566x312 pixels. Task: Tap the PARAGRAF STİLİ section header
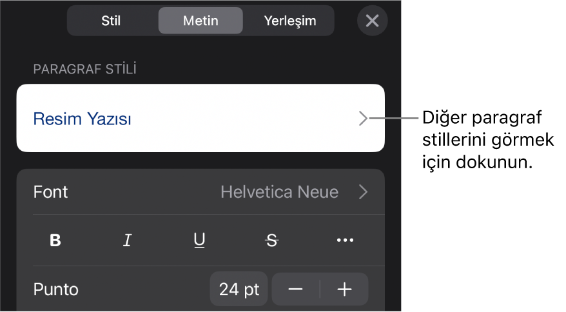pos(85,68)
